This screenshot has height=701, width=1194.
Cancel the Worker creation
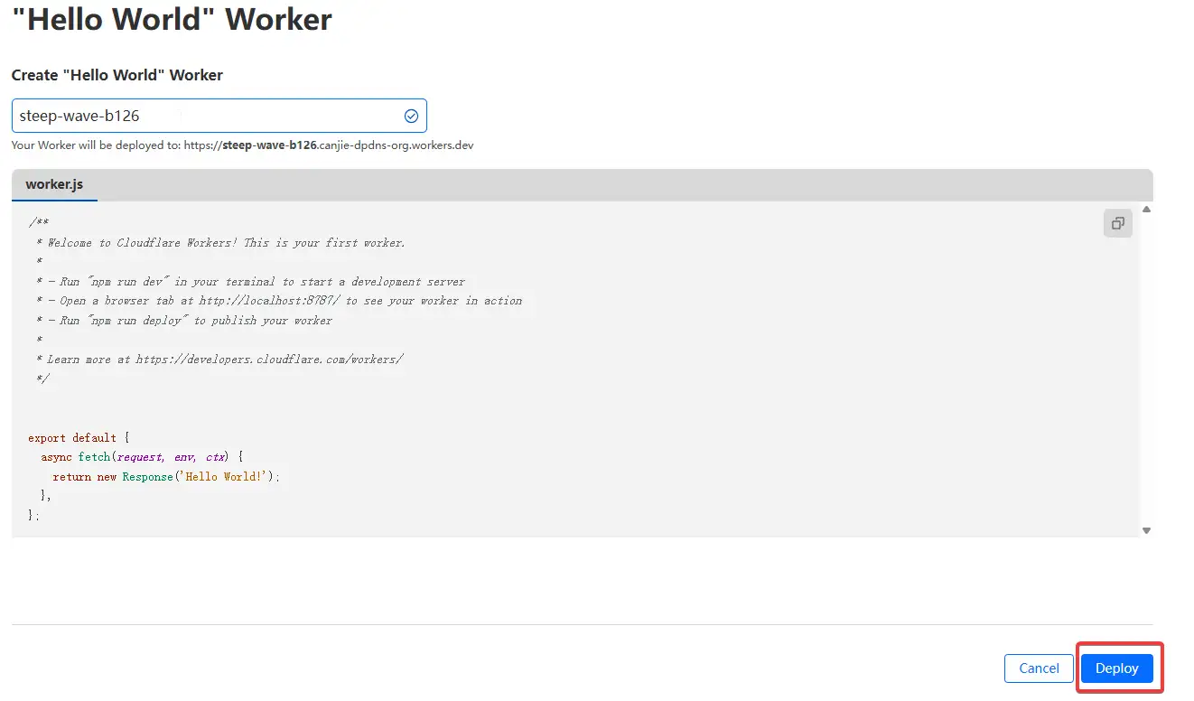coord(1039,668)
